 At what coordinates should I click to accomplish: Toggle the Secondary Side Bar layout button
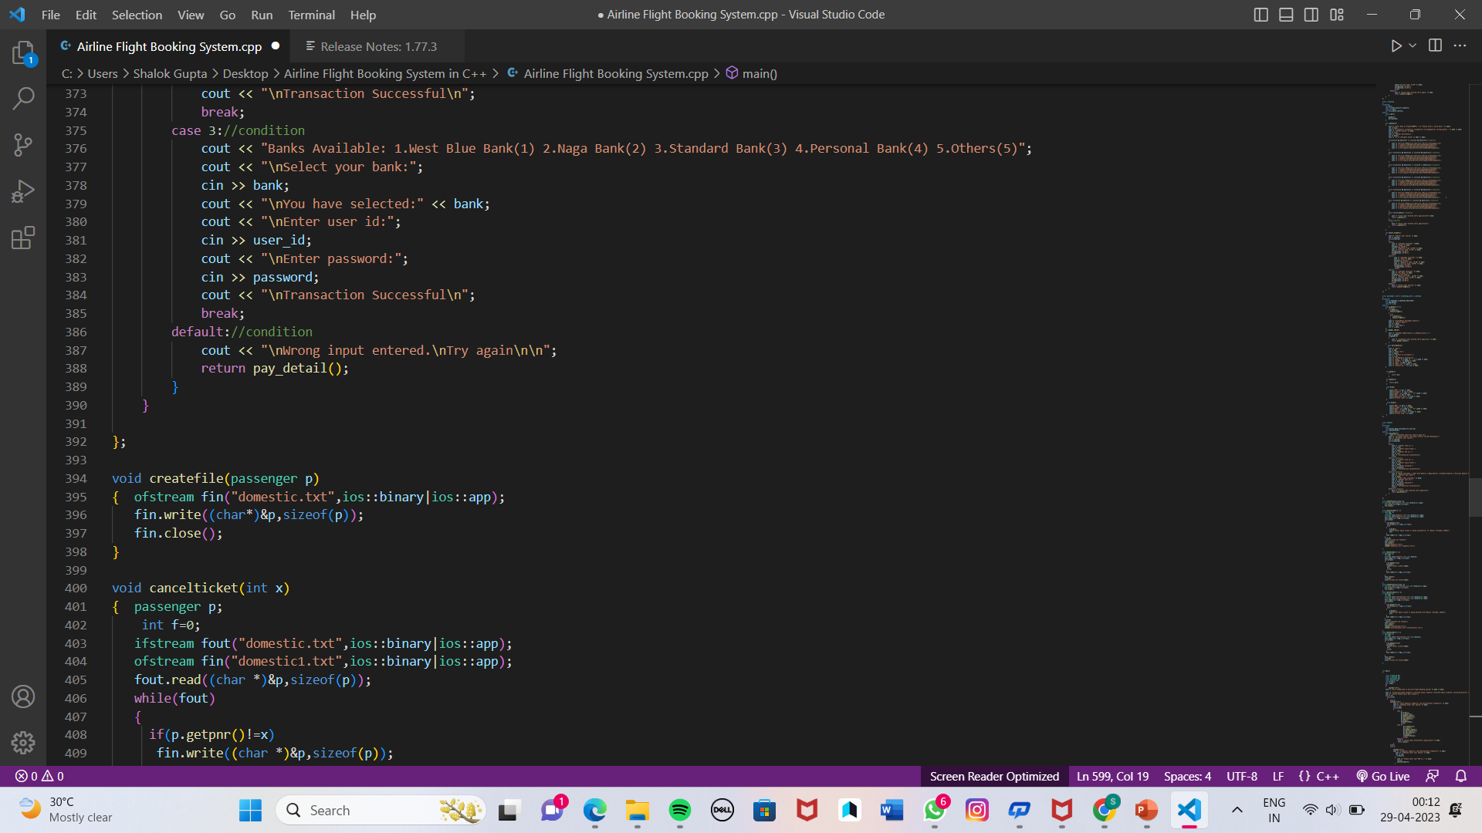pyautogui.click(x=1311, y=15)
